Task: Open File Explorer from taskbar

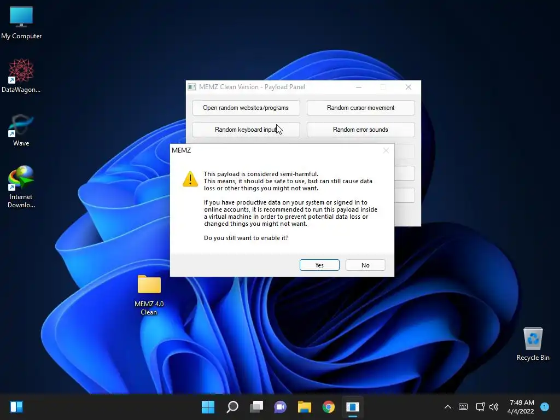Action: tap(304, 407)
